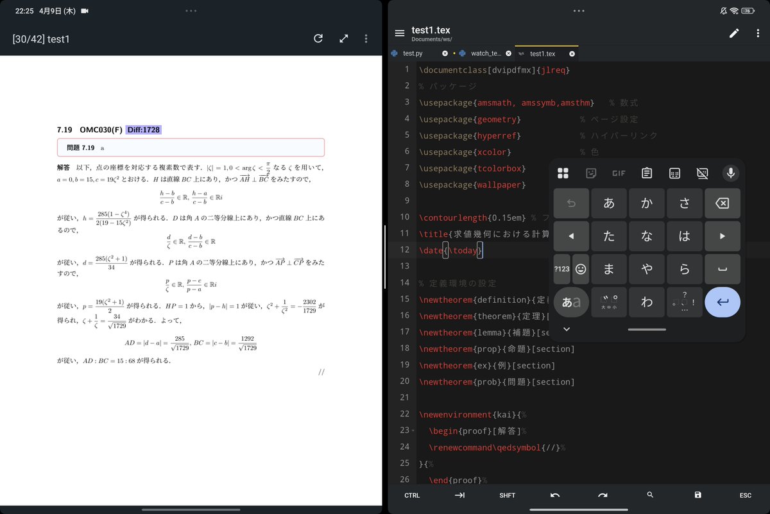This screenshot has height=514, width=770.
Task: Tap the split-screen divider handle between apps
Action: coord(385,257)
